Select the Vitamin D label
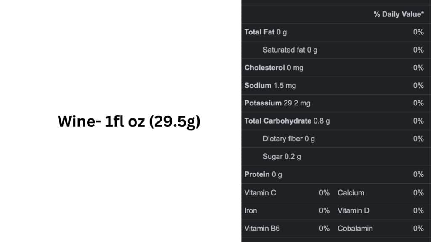 [353, 210]
